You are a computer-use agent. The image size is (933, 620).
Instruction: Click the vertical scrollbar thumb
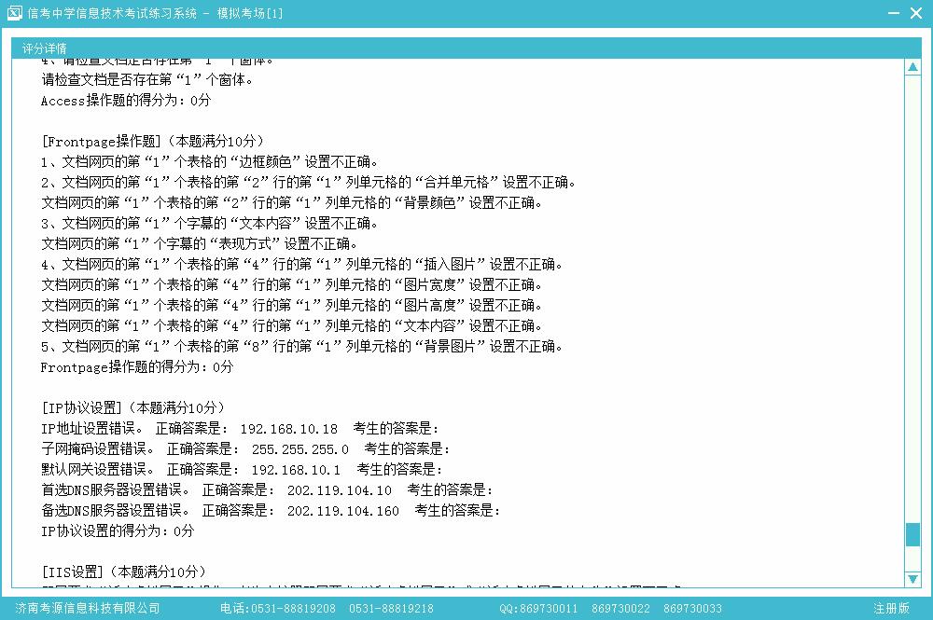pos(912,535)
